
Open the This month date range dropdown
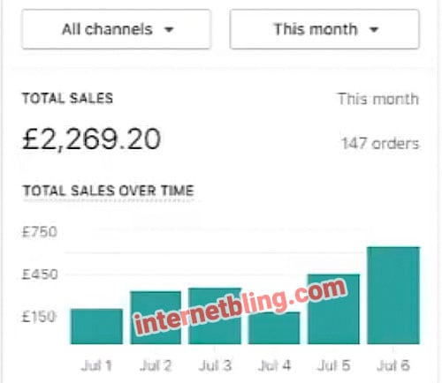(x=324, y=29)
